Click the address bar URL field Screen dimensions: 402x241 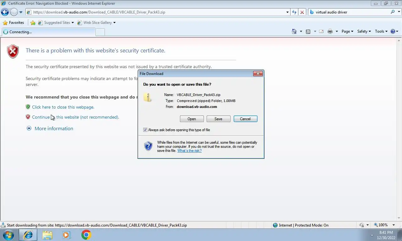coord(155,12)
